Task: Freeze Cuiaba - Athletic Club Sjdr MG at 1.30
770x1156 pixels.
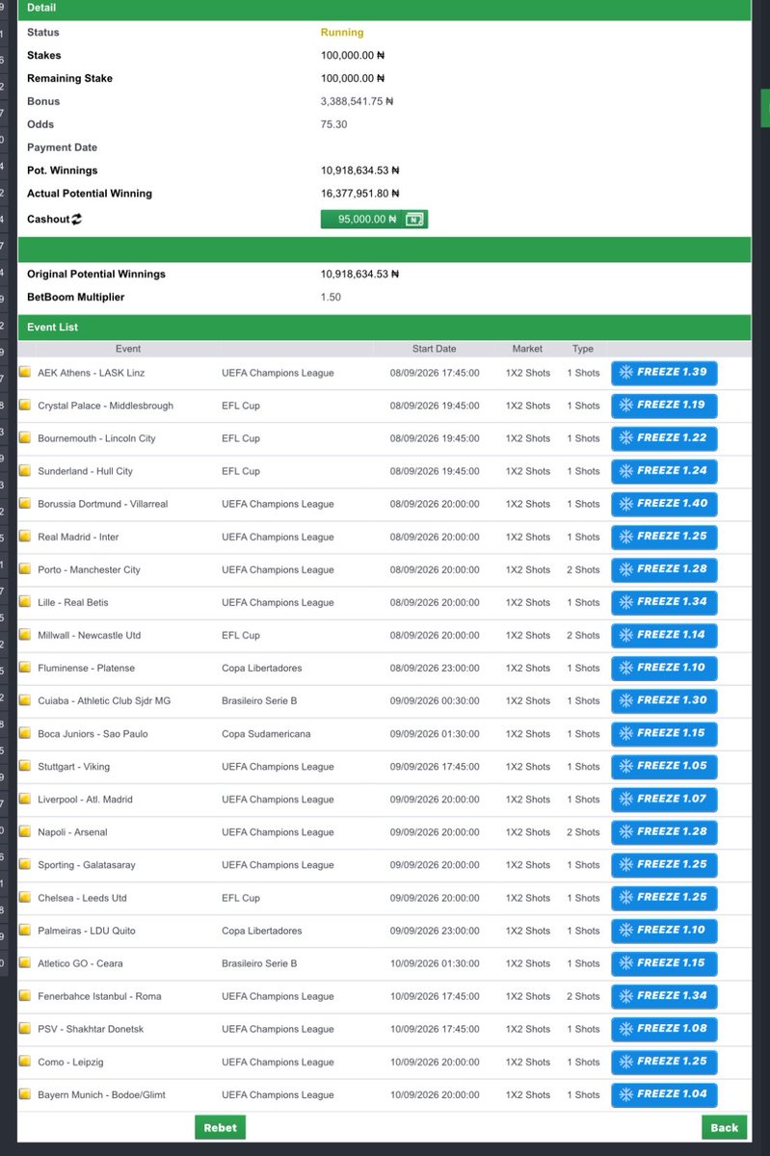Action: (x=664, y=699)
